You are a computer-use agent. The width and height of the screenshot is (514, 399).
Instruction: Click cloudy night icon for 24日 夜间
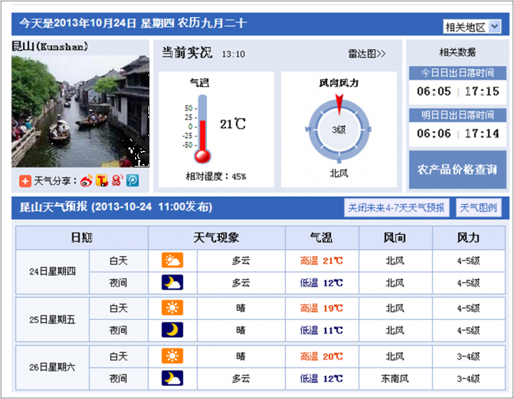[173, 282]
